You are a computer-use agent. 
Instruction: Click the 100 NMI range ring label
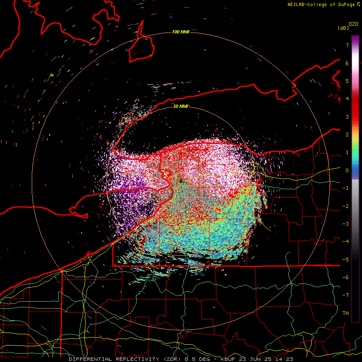pyautogui.click(x=181, y=32)
